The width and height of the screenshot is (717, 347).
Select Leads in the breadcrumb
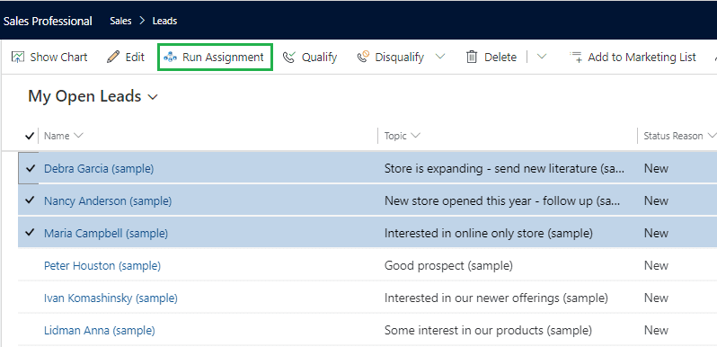point(164,21)
